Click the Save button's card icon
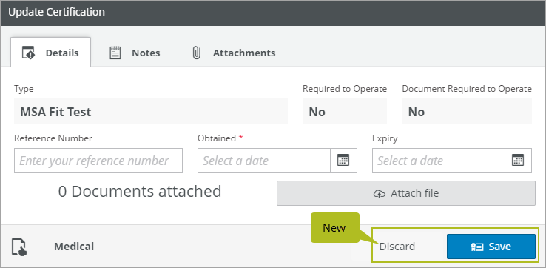The image size is (546, 268). [x=477, y=247]
